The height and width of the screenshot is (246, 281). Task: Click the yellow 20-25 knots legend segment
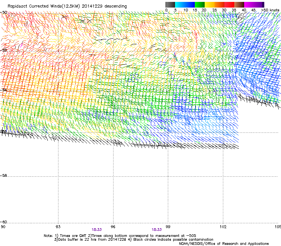[210, 5]
